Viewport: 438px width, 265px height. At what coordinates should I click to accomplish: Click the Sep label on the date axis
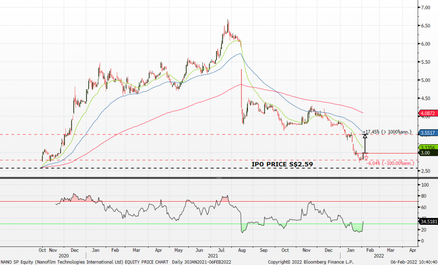coord(263,250)
